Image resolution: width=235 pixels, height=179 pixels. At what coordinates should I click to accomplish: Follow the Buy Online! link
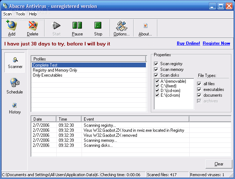pos(188,43)
